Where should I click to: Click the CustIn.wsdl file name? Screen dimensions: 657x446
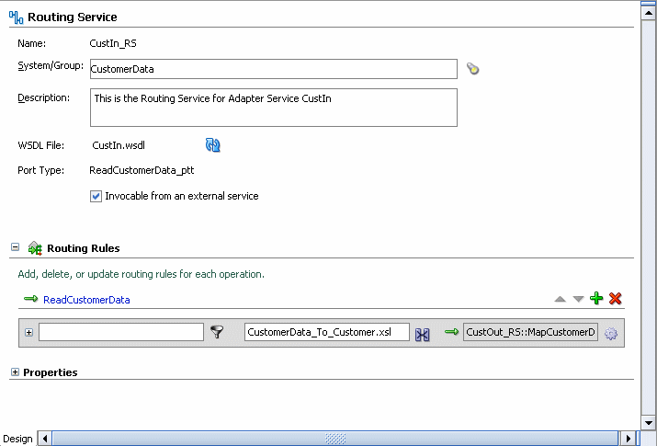click(119, 145)
